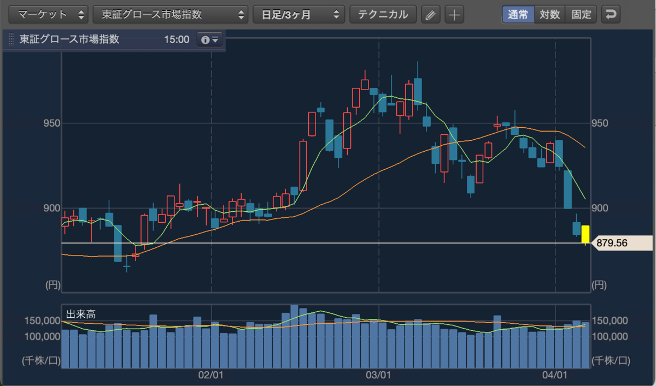656x386 pixels.
Task: Switch scale mode to 対数
Action: click(x=549, y=14)
